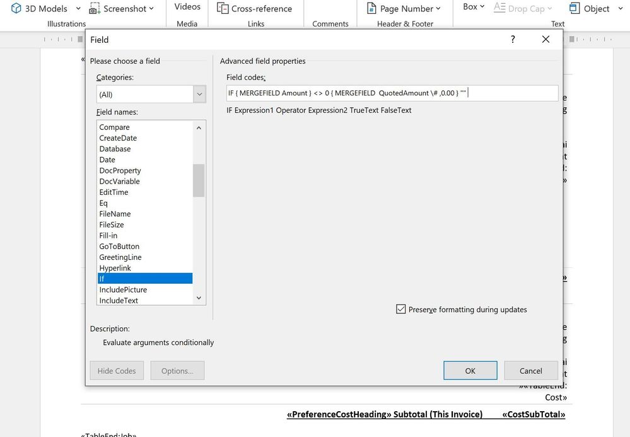The height and width of the screenshot is (437, 630).
Task: Expand the 3D Models dropdown arrow
Action: click(x=78, y=8)
